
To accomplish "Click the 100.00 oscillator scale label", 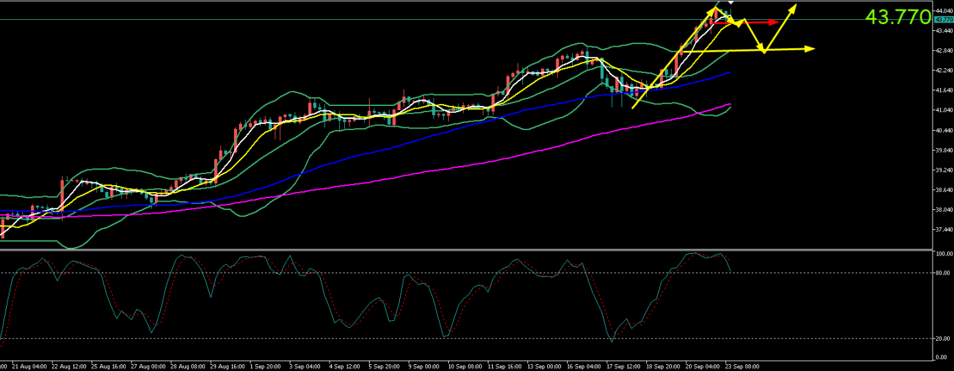I will click(944, 254).
